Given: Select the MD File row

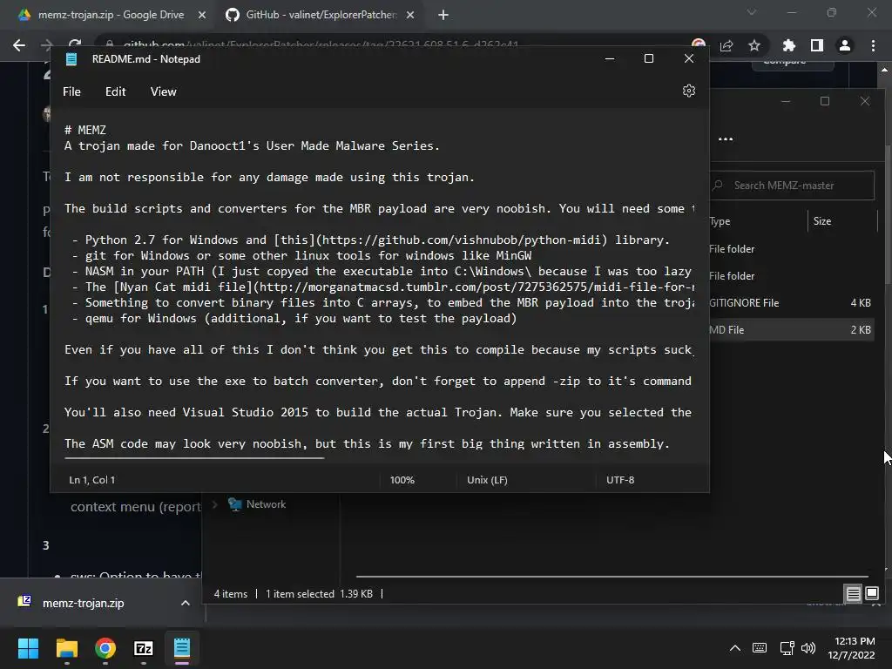Looking at the screenshot, I should click(x=792, y=330).
